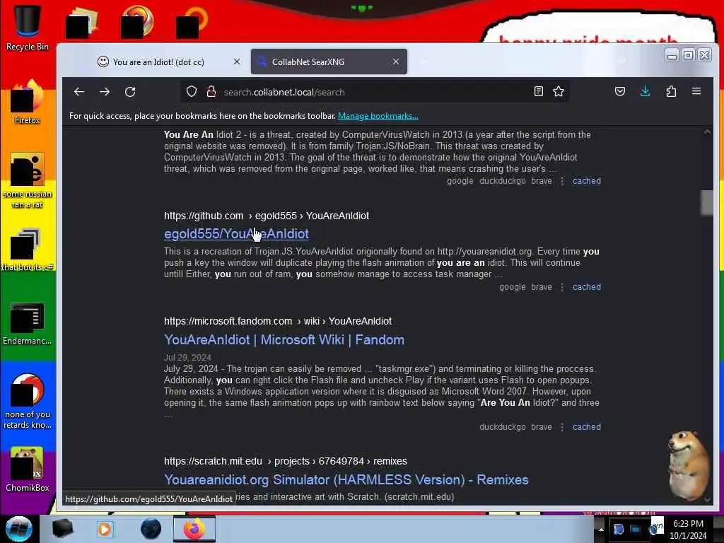Select the Recycle Bin desktop icon
Viewport: 724px width, 543px height.
(x=28, y=28)
